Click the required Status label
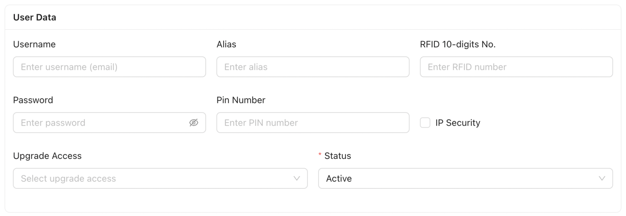Screen dimensions: 626x216 click(338, 156)
